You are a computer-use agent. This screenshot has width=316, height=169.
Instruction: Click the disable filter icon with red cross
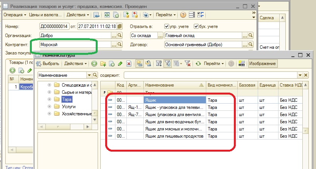coord(187,64)
